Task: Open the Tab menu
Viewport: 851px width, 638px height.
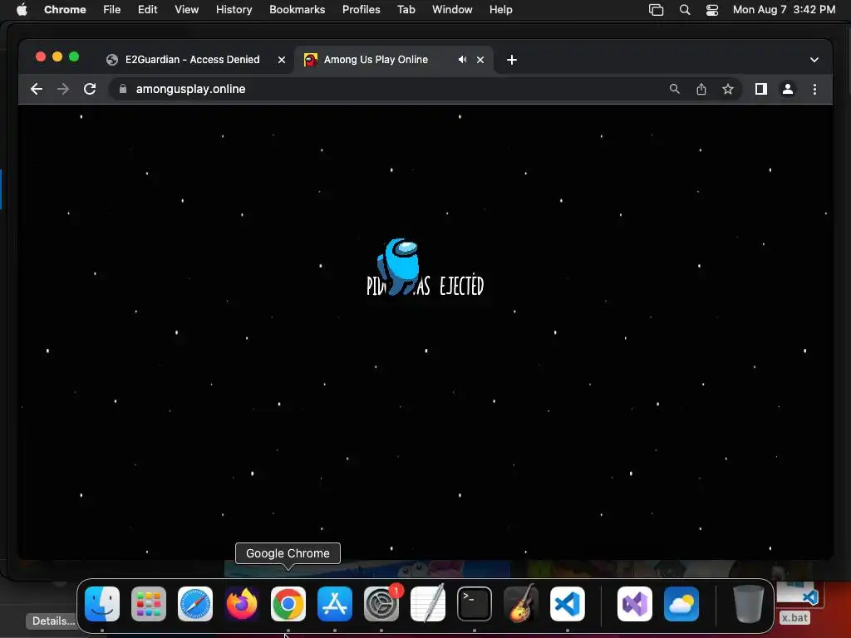Action: pos(406,10)
